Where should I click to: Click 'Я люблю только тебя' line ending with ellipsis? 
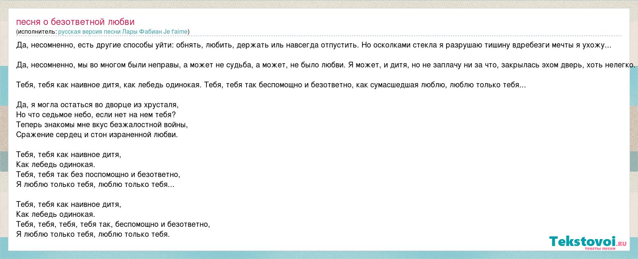(x=95, y=185)
